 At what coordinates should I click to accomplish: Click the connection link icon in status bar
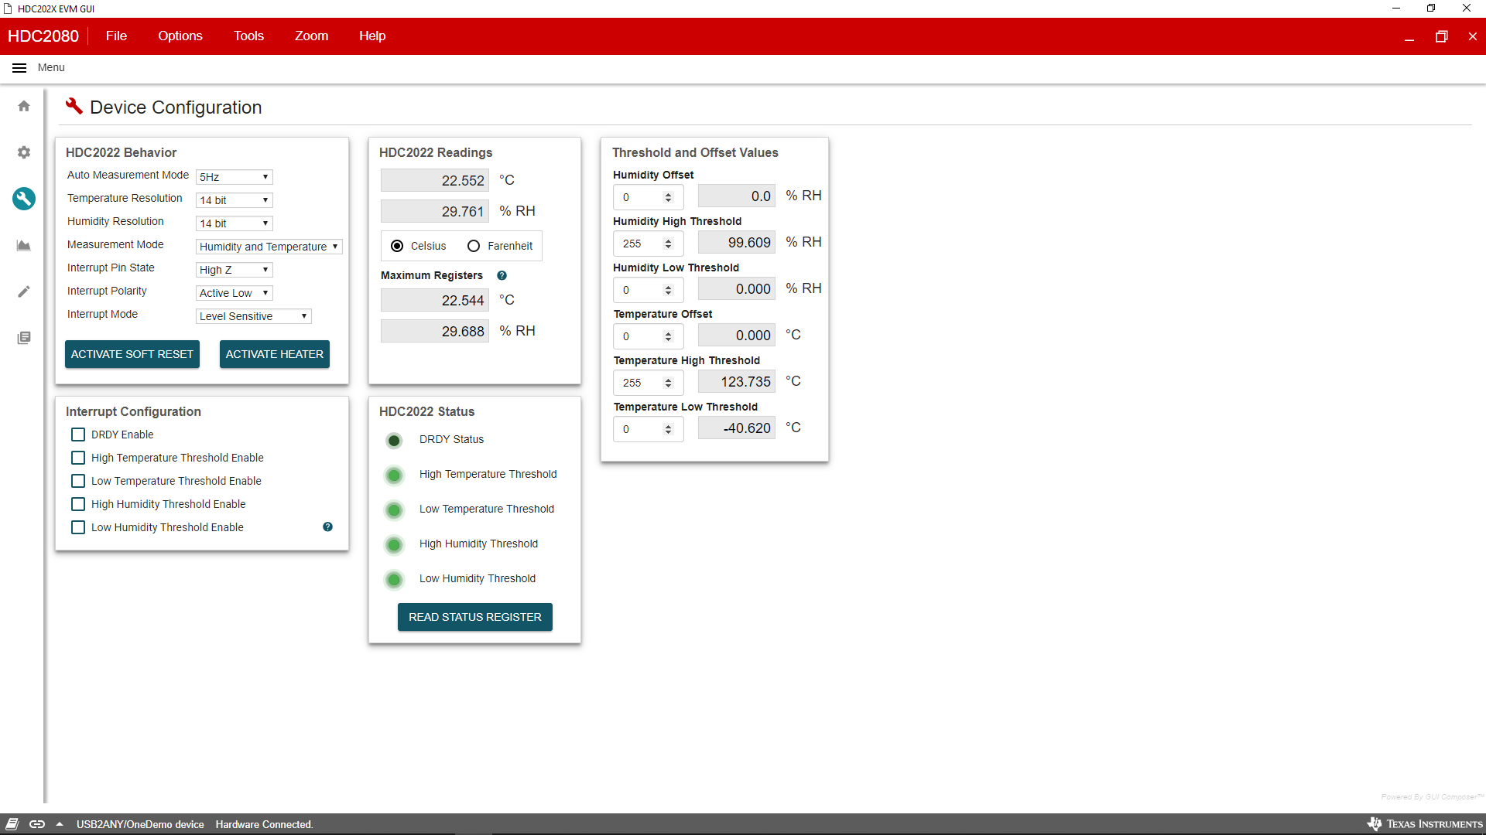coord(37,824)
